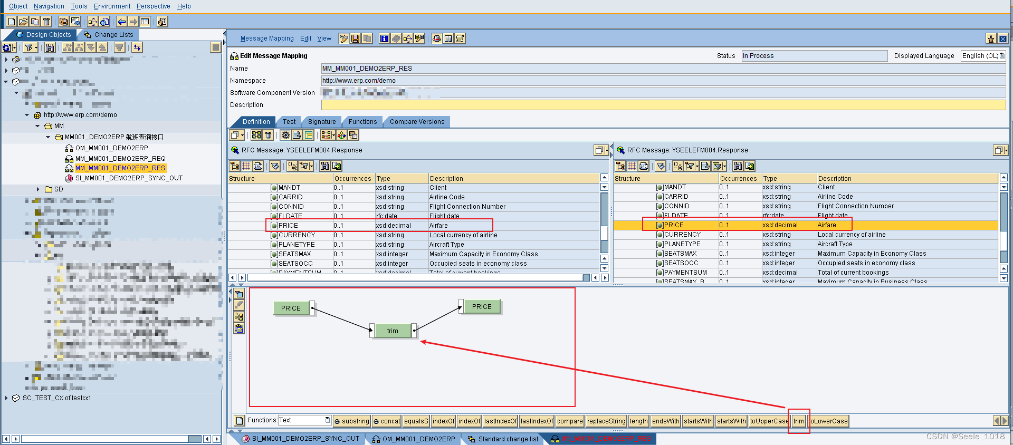Click the blue information icon in mapping toolbar
This screenshot has height=445, width=1013.
tap(385, 38)
